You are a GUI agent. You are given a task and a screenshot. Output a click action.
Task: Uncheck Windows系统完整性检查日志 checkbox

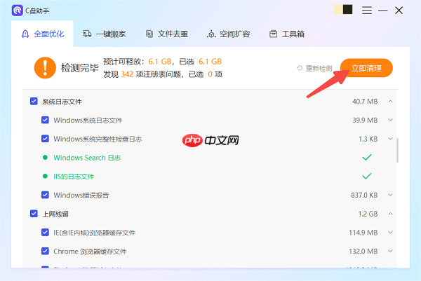[45, 139]
